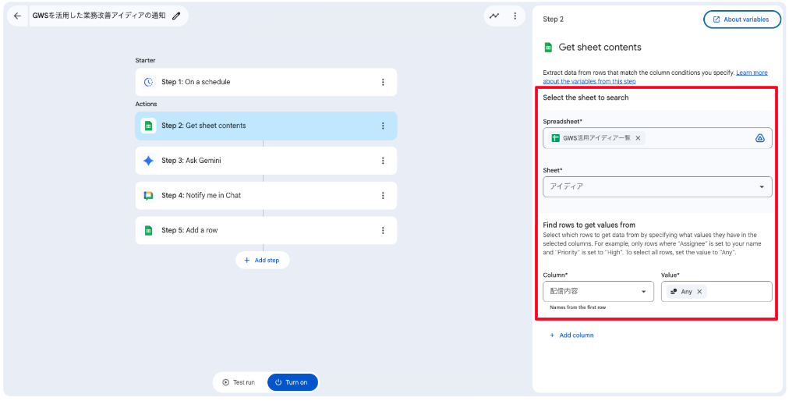Click the Google Drive picker icon
Image resolution: width=789 pixels, height=401 pixels.
(759, 138)
